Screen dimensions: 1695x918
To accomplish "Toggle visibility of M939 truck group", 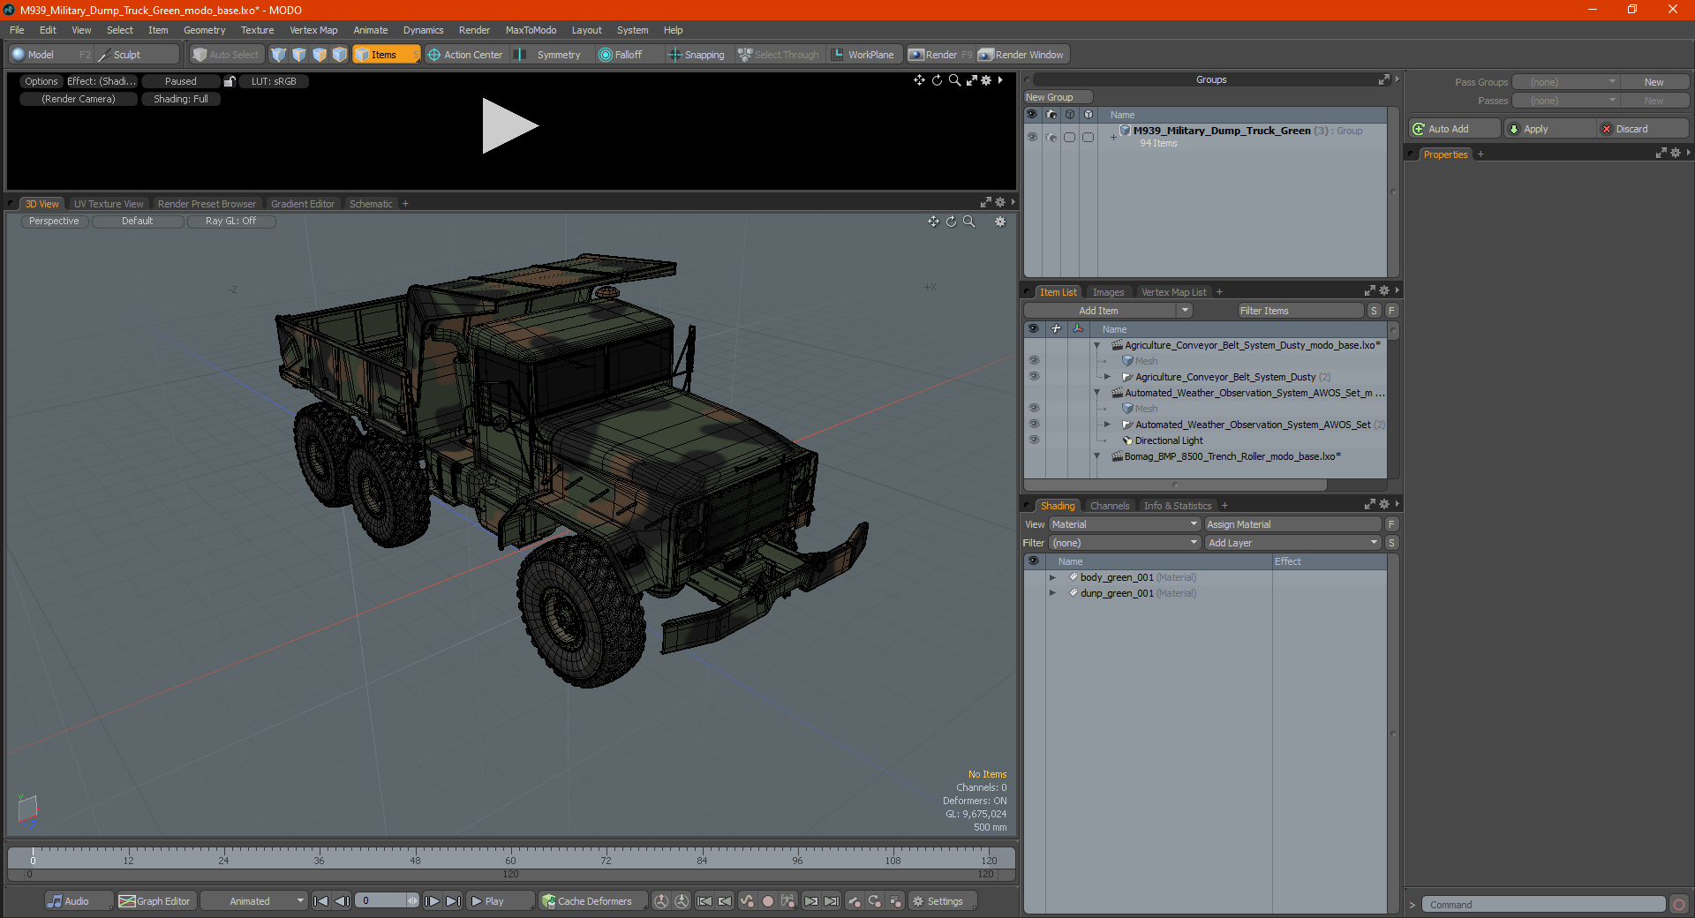I will (1032, 137).
